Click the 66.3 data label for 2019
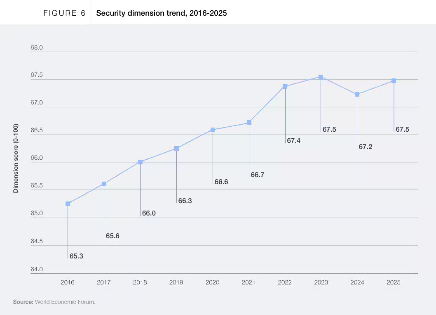The width and height of the screenshot is (436, 315). click(x=185, y=201)
